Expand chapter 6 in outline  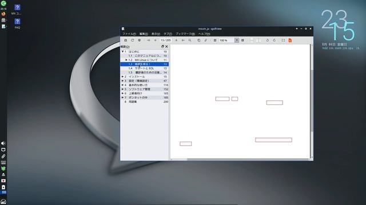pos(122,93)
